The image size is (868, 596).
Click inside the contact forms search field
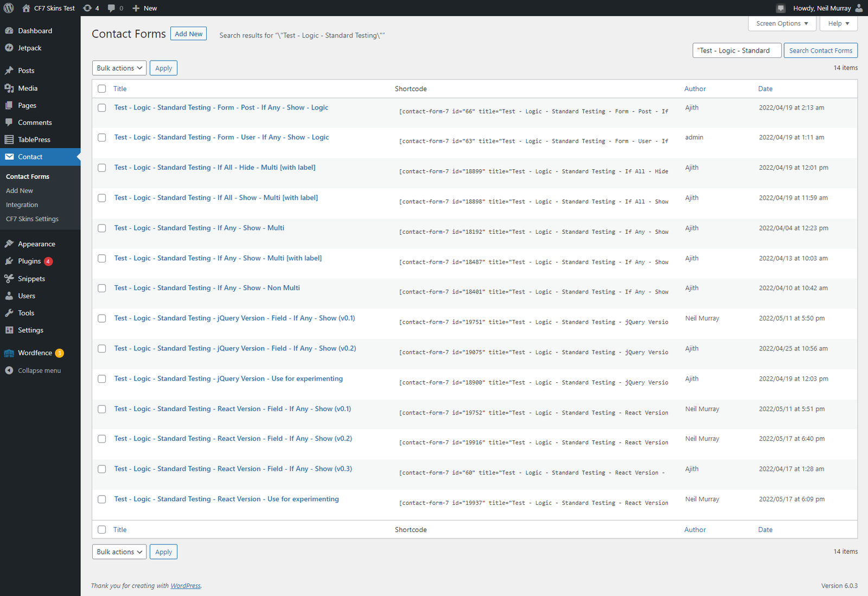click(x=737, y=50)
